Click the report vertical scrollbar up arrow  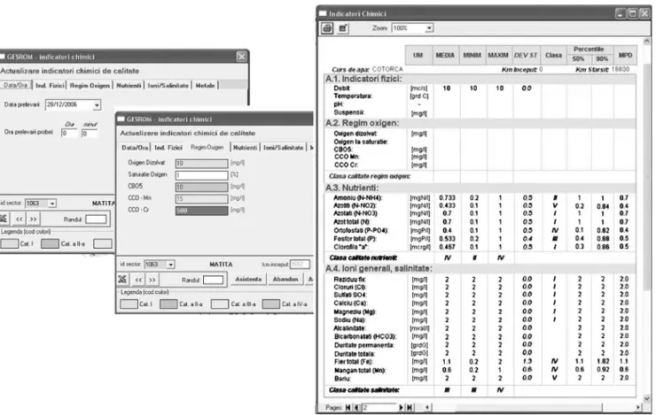click(647, 42)
